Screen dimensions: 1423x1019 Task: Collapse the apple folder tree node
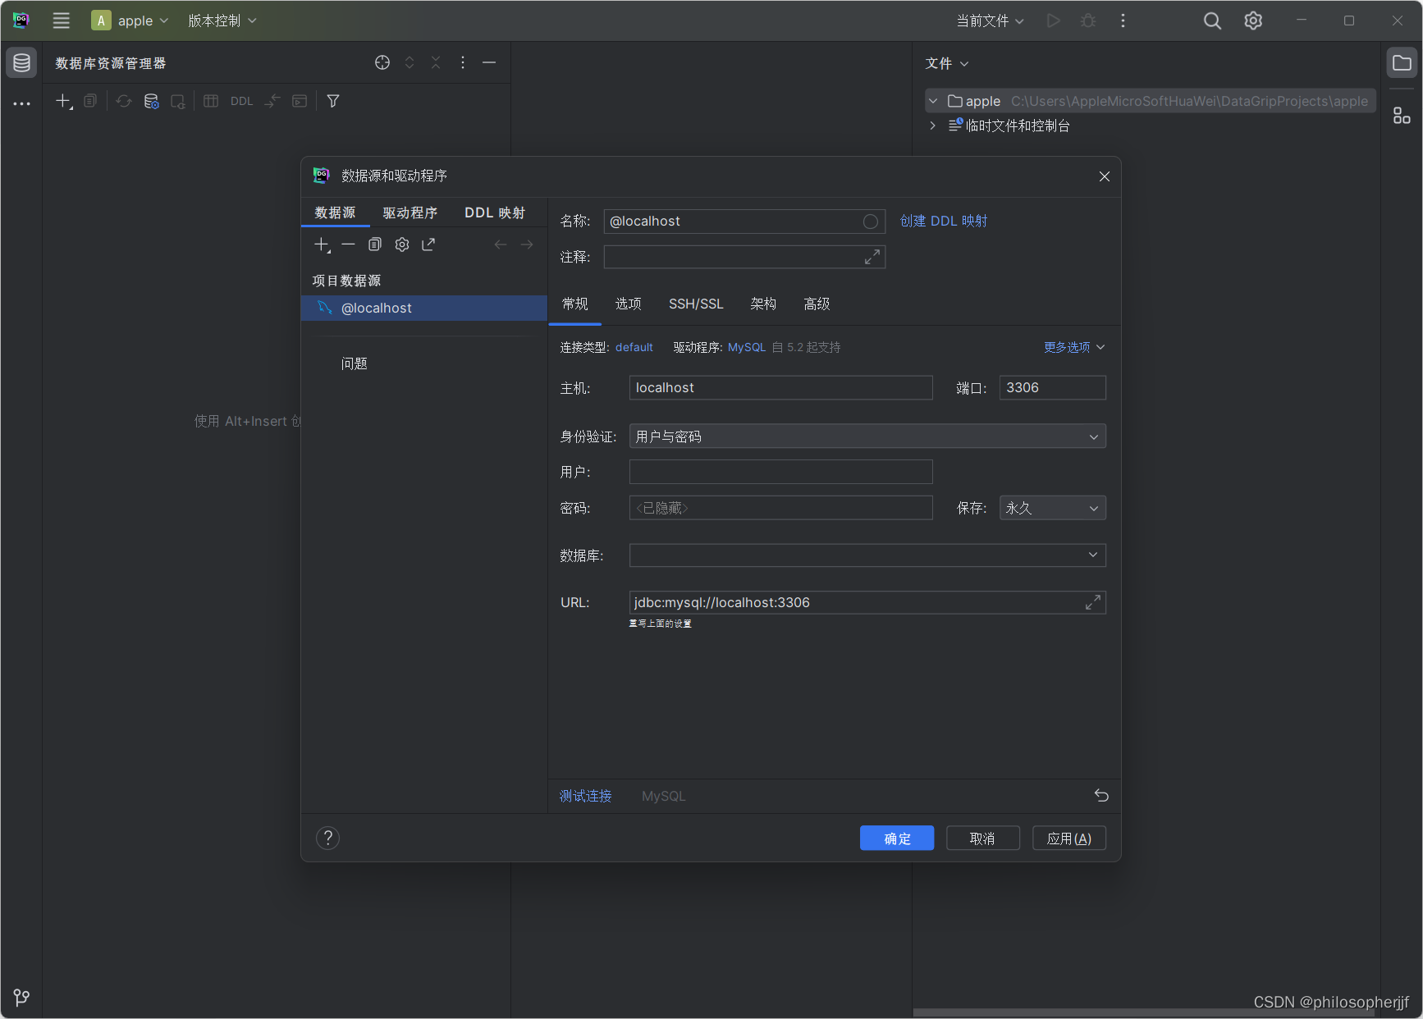[933, 101]
